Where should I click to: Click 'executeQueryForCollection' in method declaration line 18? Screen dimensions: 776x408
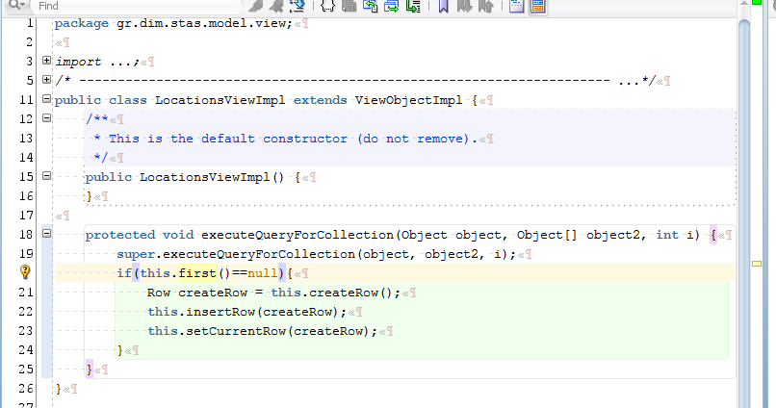pyautogui.click(x=297, y=235)
